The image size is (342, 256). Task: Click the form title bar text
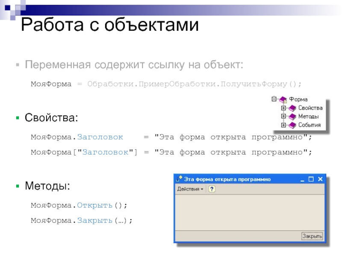227,179
